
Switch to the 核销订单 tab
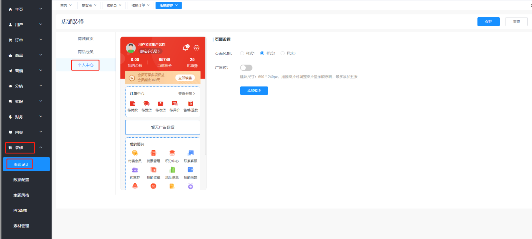point(138,5)
